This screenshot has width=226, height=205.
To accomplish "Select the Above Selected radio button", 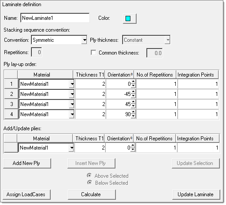I will pyautogui.click(x=89, y=176).
